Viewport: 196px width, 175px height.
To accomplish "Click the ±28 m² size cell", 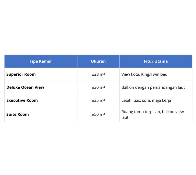I will tap(98, 74).
